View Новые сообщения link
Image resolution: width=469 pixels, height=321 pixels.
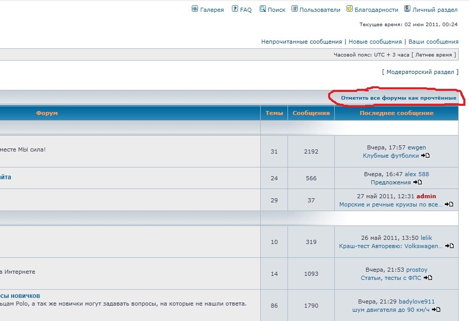[x=375, y=42]
